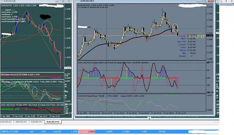Click the 'Bar: 00:02' line
The width and height of the screenshot is (234, 135).
click(189, 53)
